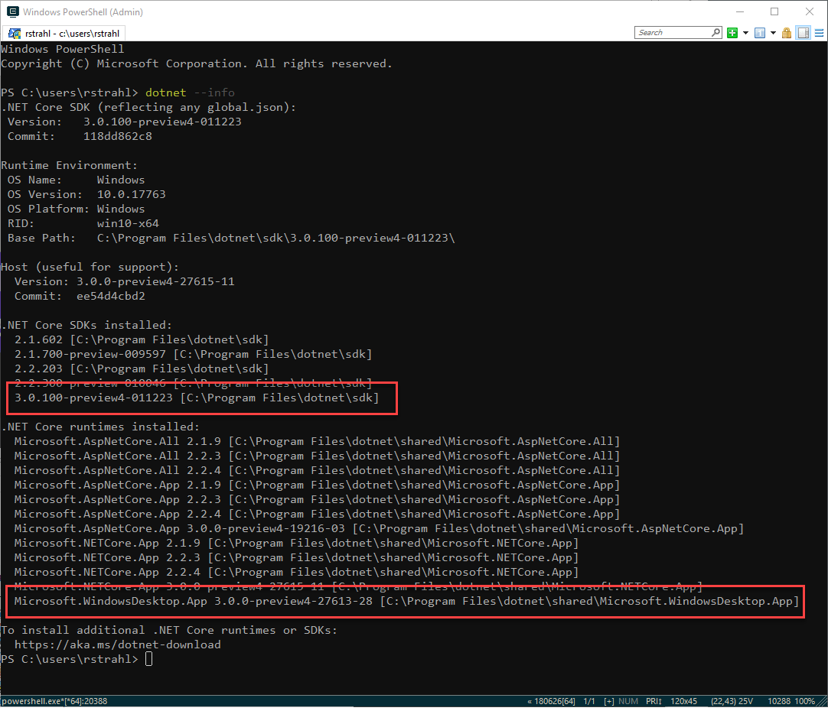828x711 pixels.
Task: Click 'Microsoft.NETCore.App 2.2.3' runtime row
Action: (x=296, y=557)
